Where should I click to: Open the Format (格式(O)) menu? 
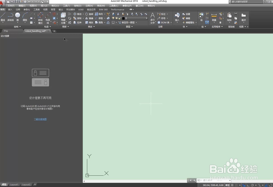point(55,6)
